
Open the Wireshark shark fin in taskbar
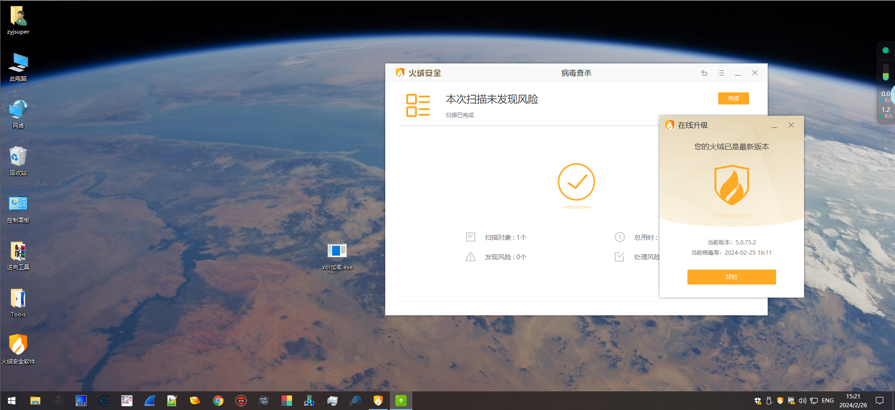(150, 401)
